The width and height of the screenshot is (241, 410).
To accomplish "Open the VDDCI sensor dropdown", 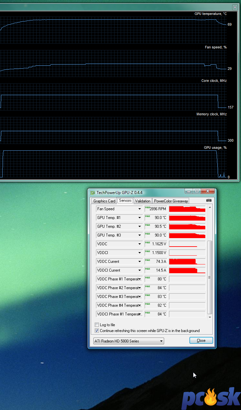I will coord(119,253).
